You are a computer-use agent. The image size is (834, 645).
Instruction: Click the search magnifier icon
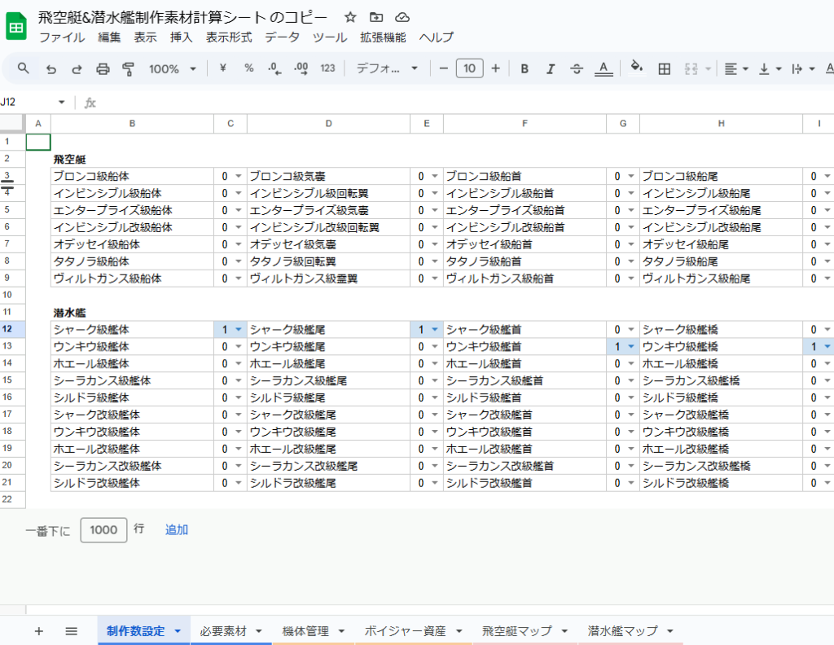24,68
